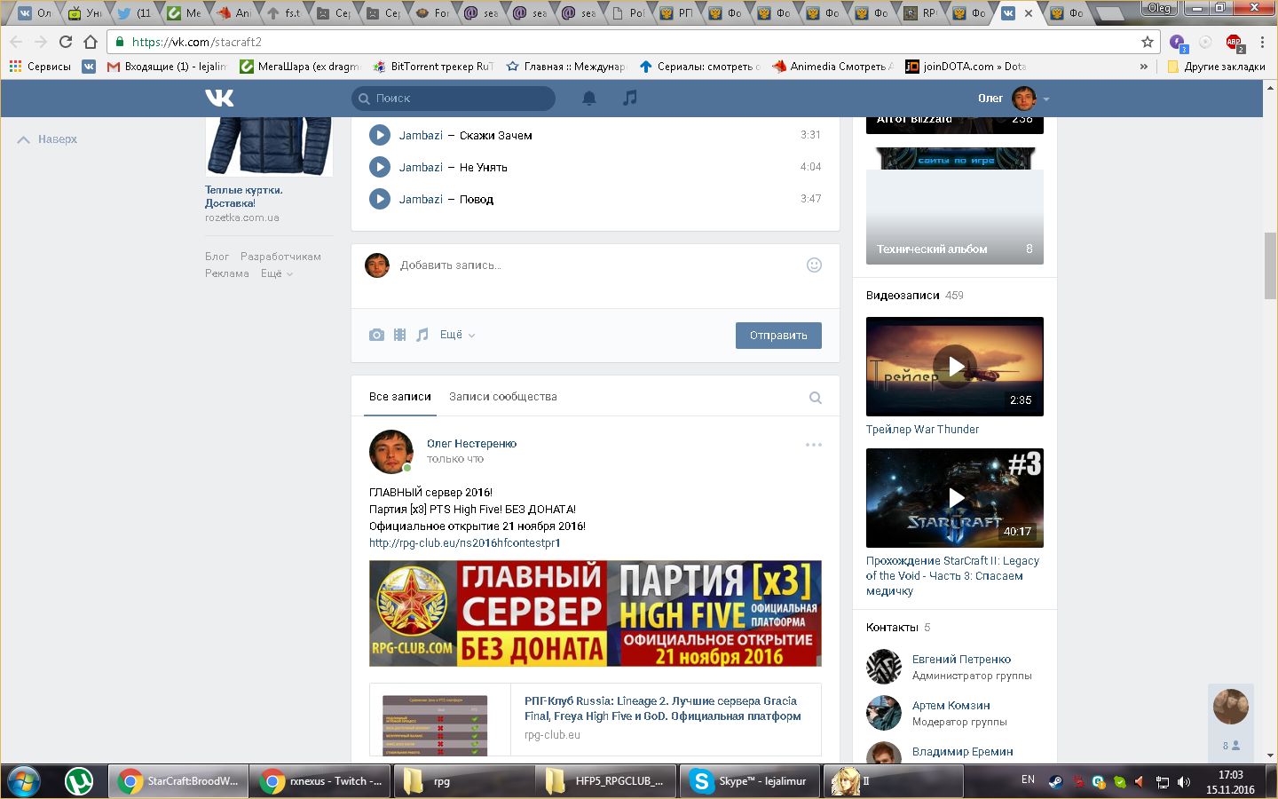Image resolution: width=1278 pixels, height=799 pixels.
Task: Open the Контакты section header
Action: (898, 628)
